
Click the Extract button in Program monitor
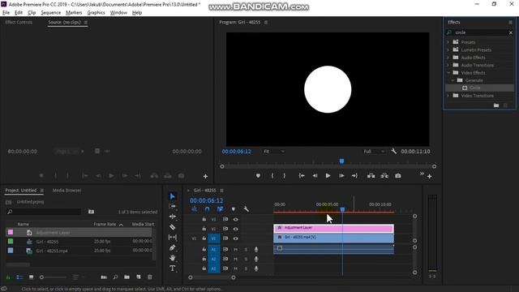point(384,176)
